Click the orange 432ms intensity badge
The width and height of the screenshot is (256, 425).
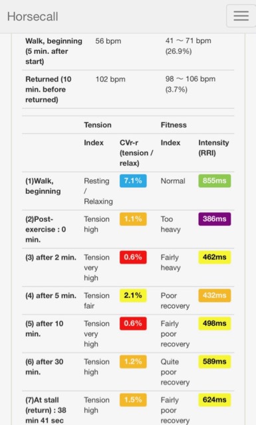pyautogui.click(x=215, y=296)
